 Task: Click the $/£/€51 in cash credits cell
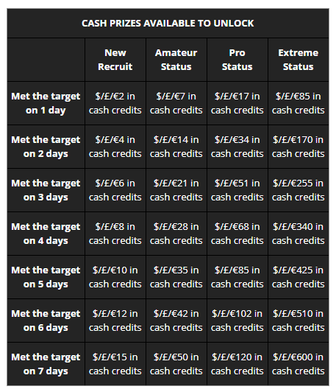tap(237, 190)
